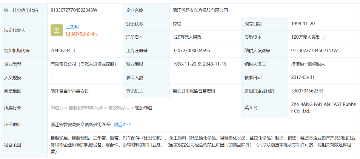Click the 注册地址 label cell

pyautogui.click(x=24, y=125)
